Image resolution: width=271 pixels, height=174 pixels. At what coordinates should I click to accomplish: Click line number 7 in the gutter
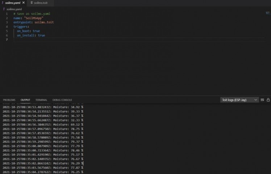pyautogui.click(x=7, y=40)
